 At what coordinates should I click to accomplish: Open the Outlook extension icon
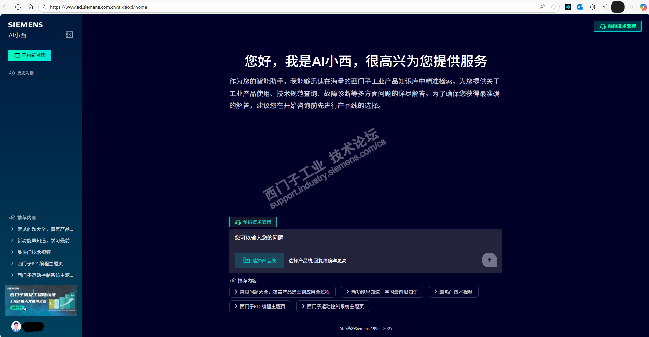click(x=580, y=7)
